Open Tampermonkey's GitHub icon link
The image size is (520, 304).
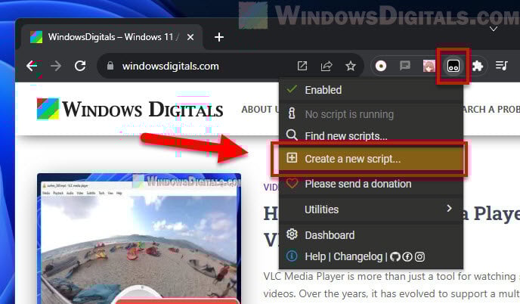(x=396, y=256)
